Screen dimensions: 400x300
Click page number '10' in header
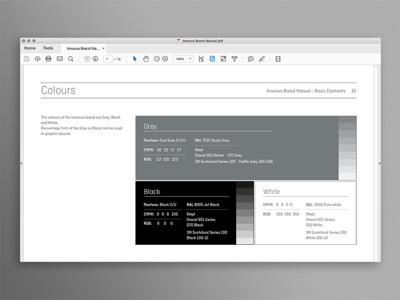click(354, 91)
